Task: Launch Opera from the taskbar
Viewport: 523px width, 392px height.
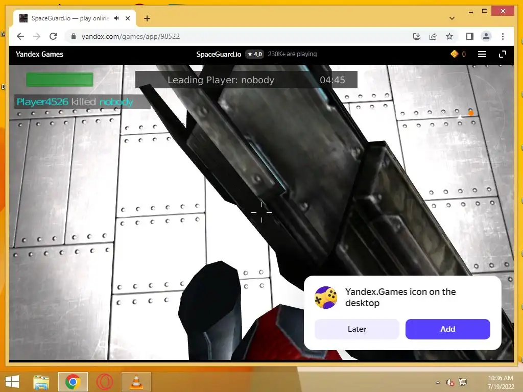Action: 105,382
